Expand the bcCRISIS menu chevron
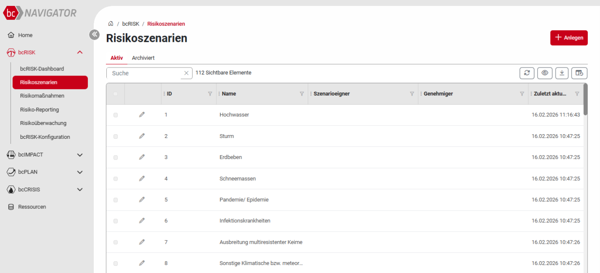600x273 pixels. tap(80, 190)
